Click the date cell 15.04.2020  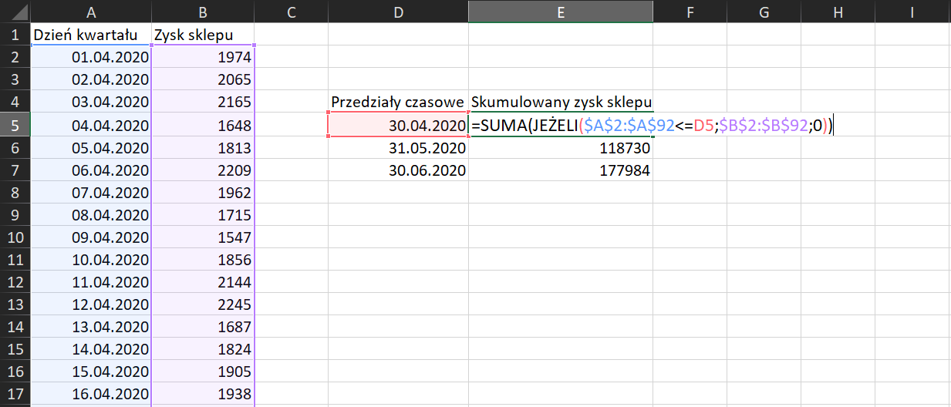pos(91,372)
